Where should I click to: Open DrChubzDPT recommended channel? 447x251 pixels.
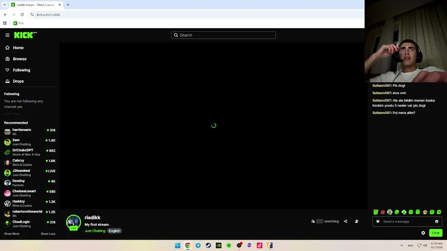click(30, 152)
